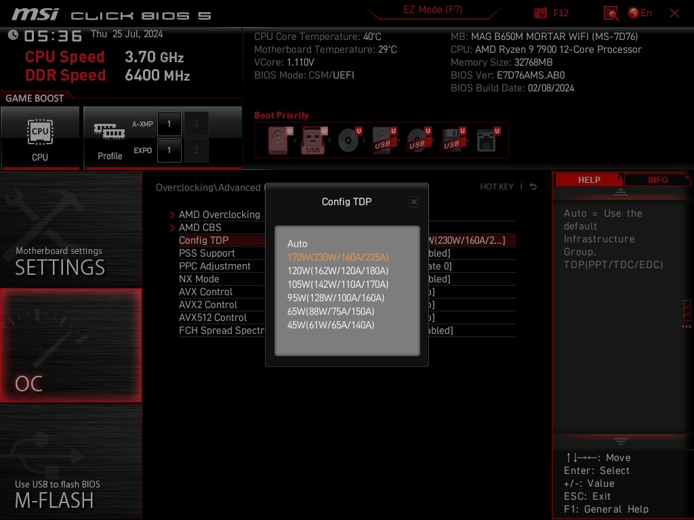
Task: Open the SETTINGS section
Action: pyautogui.click(x=70, y=229)
